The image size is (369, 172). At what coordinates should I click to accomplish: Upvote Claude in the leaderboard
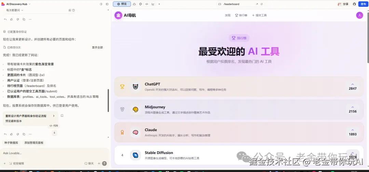[353, 132]
